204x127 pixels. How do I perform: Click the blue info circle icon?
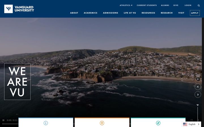coord(46,123)
